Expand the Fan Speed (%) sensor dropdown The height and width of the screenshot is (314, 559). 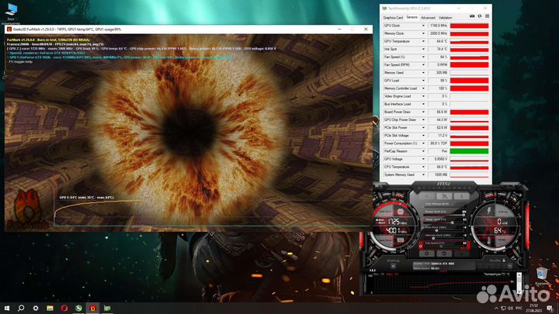[x=423, y=57]
